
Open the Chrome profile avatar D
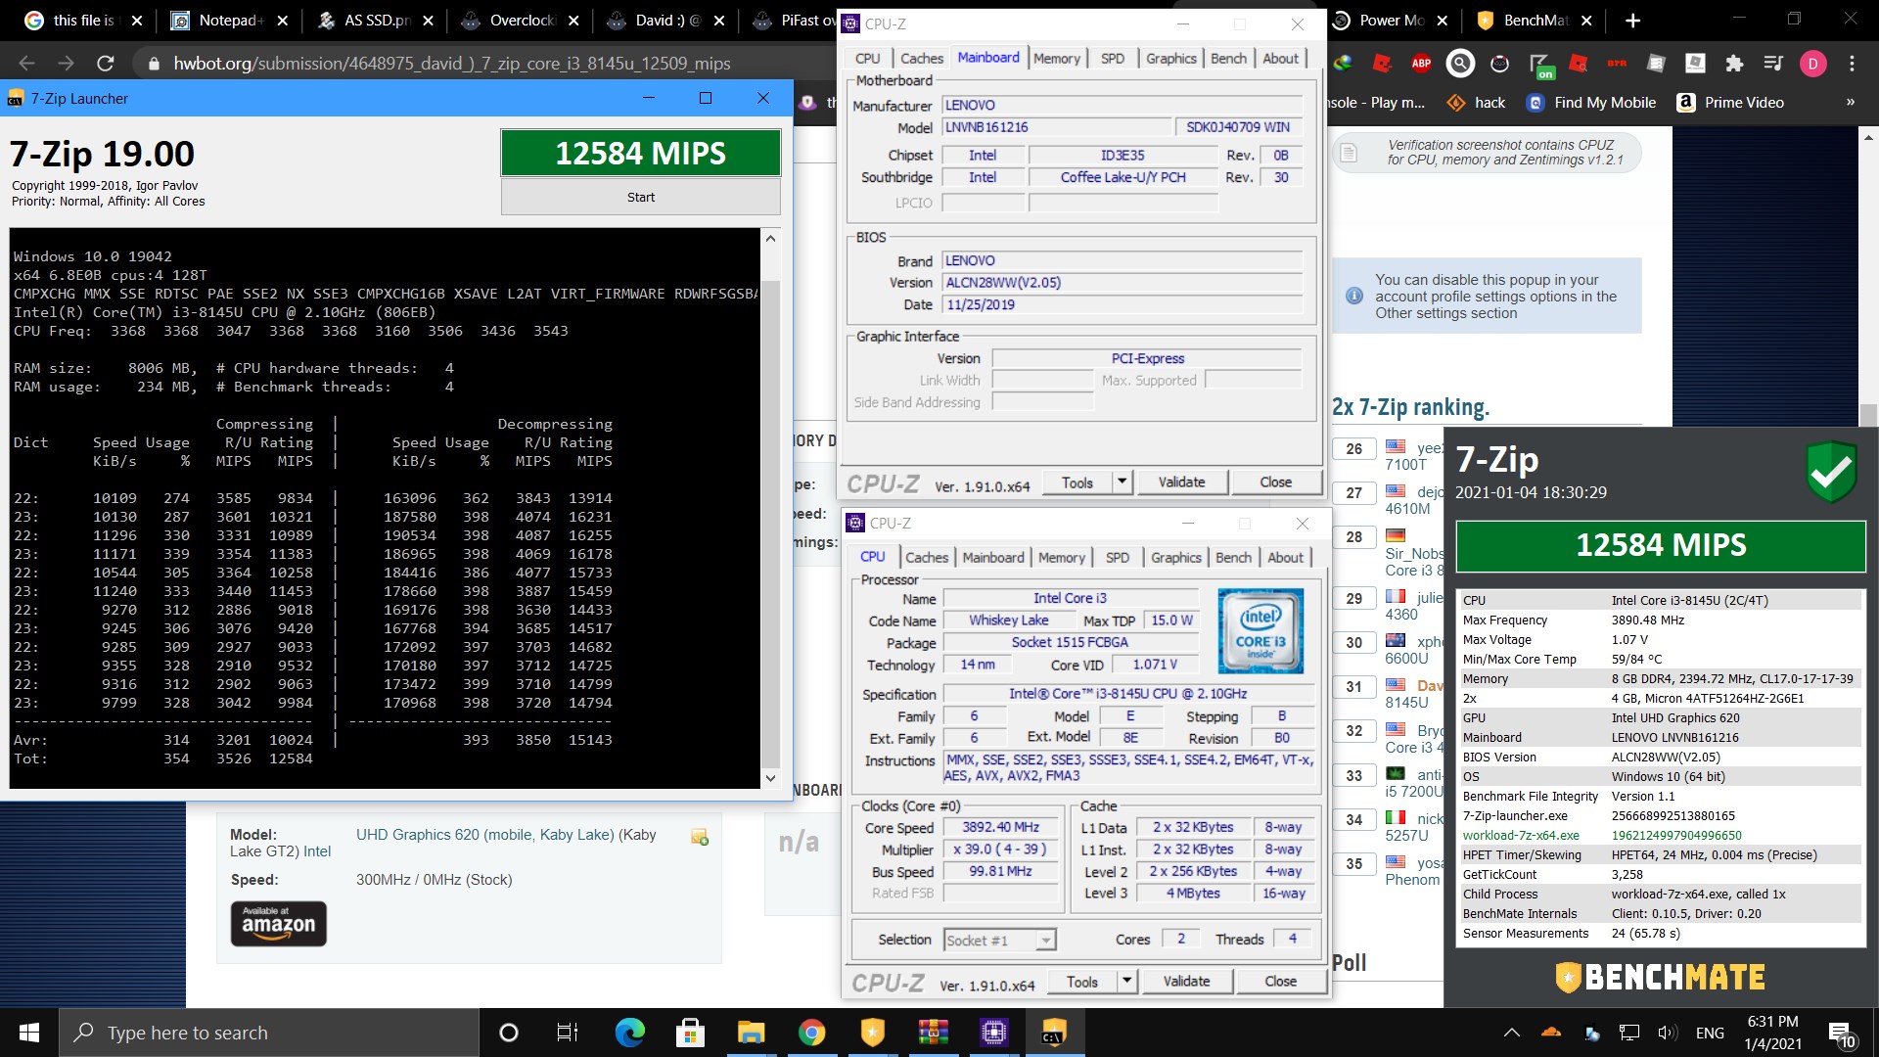click(x=1812, y=64)
